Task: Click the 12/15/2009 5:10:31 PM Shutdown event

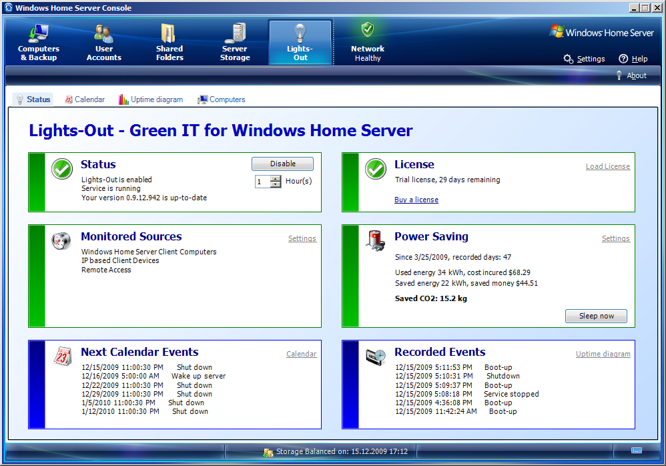Action: click(457, 376)
